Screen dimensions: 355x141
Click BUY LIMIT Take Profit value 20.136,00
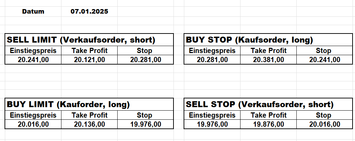[x=89, y=124]
